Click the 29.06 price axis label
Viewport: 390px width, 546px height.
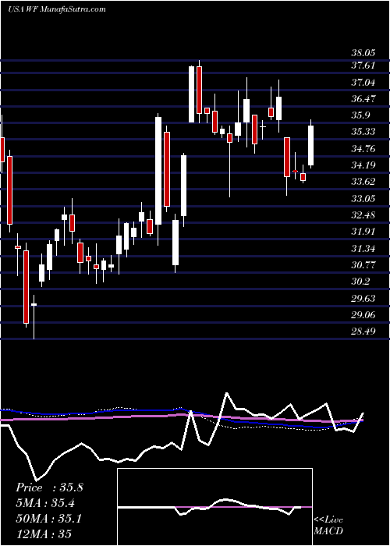(x=363, y=315)
